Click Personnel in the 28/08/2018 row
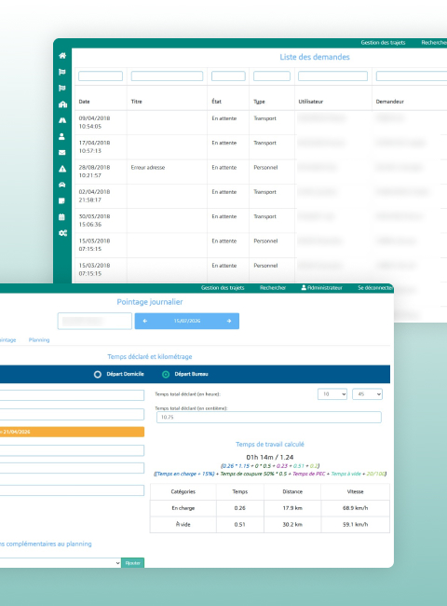 [x=265, y=168]
